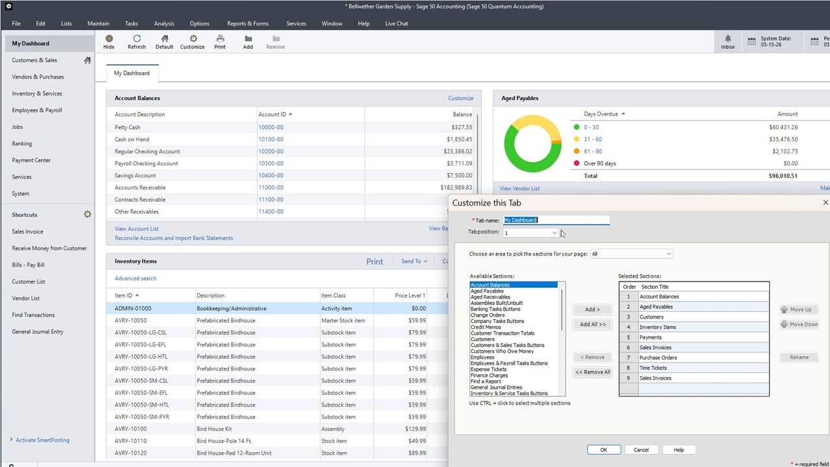Click the app icon in title bar
The height and width of the screenshot is (467, 830).
click(x=8, y=6)
